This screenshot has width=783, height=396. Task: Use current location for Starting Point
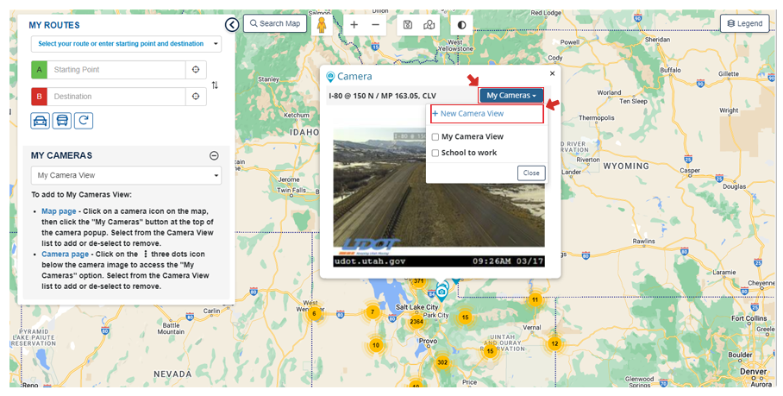click(x=196, y=70)
